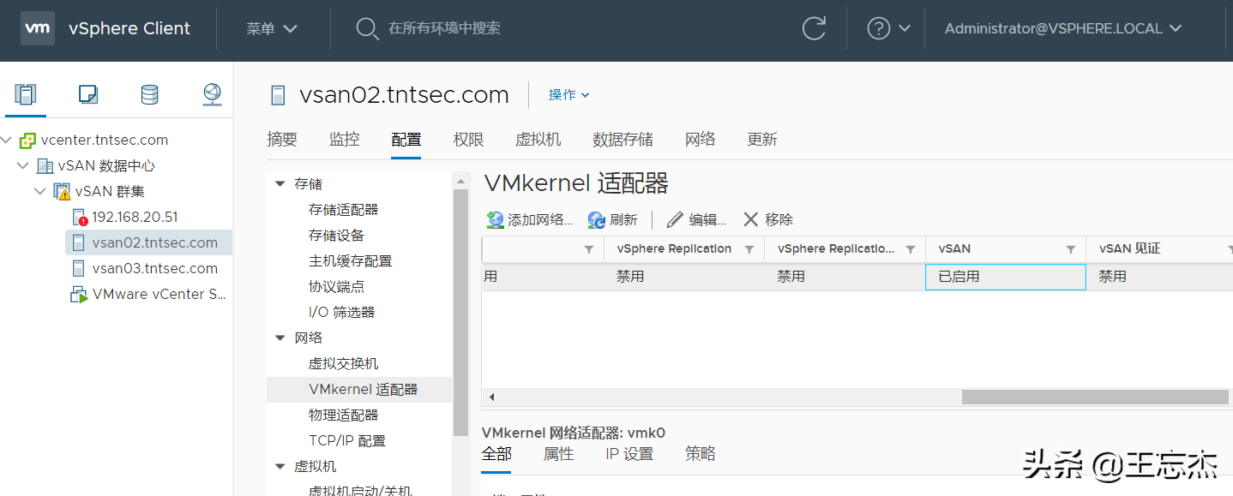
Task: Focus the 在所有环境中搜索 search field
Action: (x=444, y=28)
